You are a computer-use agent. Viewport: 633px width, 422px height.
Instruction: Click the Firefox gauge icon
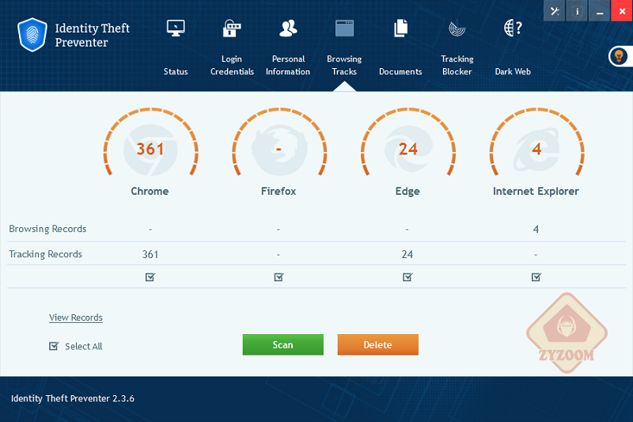[x=279, y=143]
